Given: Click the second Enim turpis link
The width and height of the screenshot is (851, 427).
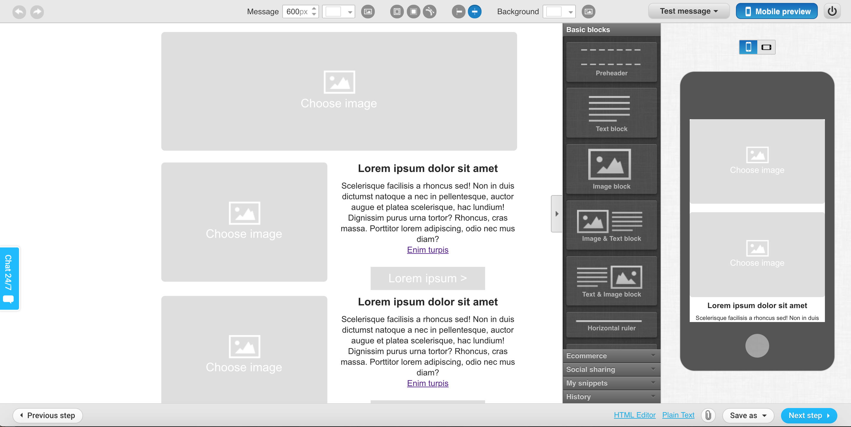Looking at the screenshot, I should coord(428,383).
